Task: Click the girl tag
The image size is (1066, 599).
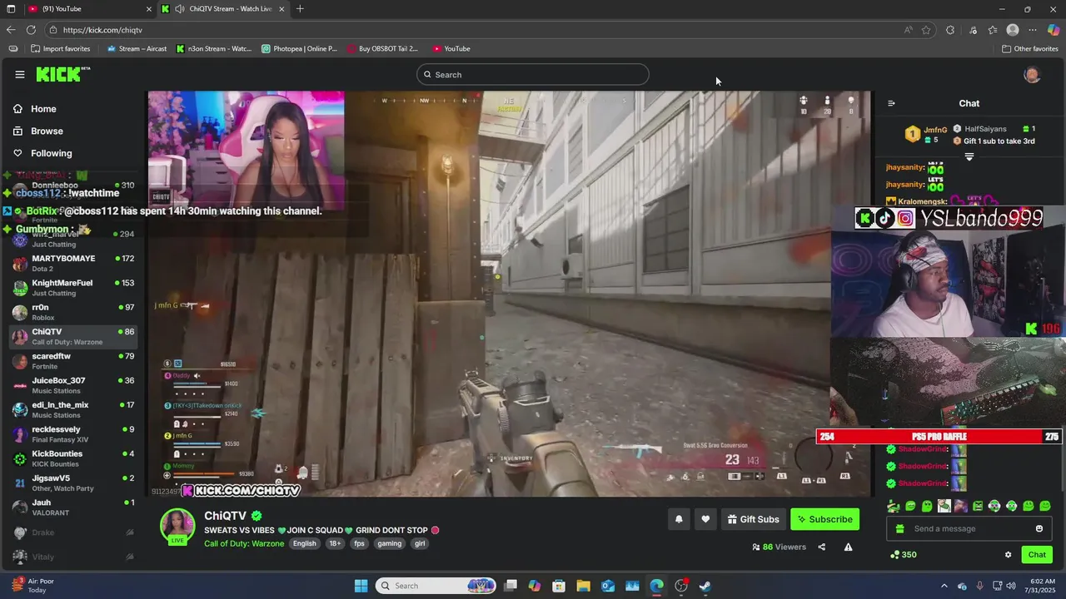Action: tap(420, 543)
